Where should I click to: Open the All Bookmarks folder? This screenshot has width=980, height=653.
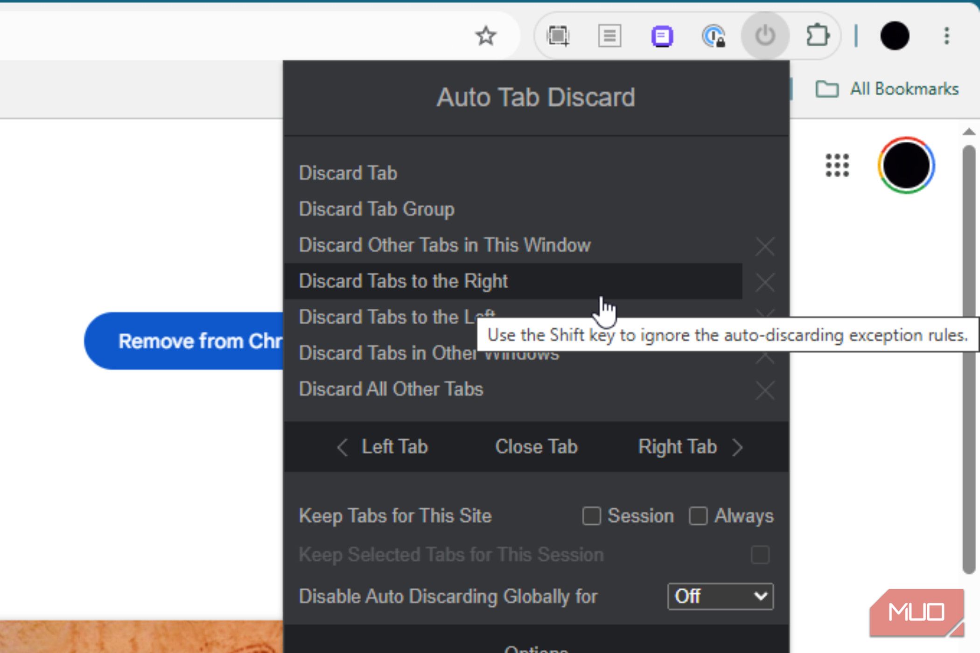887,89
